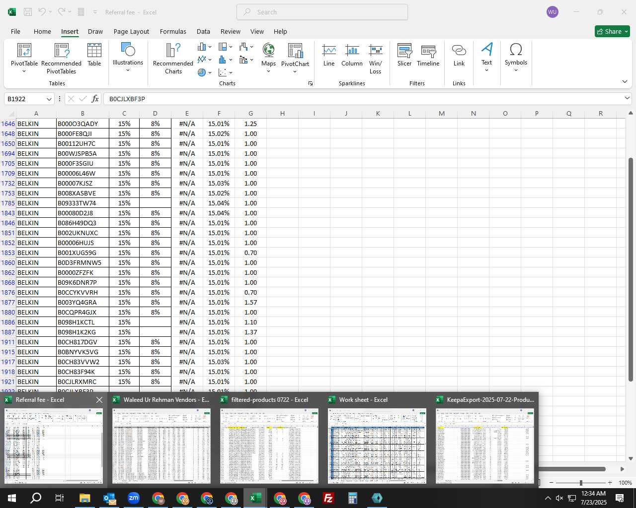Screen dimensions: 636x508
Task: Open the PivotChart dropdown arrow
Action: (x=295, y=71)
